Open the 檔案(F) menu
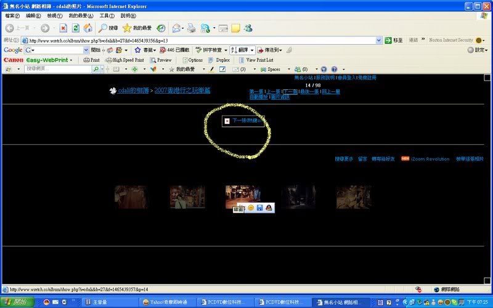 [x=12, y=15]
